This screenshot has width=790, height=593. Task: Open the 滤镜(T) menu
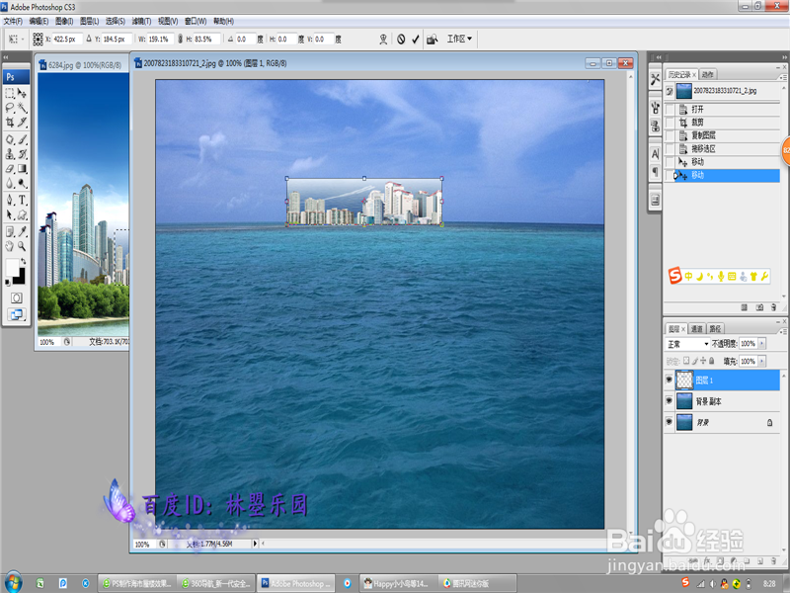point(141,21)
